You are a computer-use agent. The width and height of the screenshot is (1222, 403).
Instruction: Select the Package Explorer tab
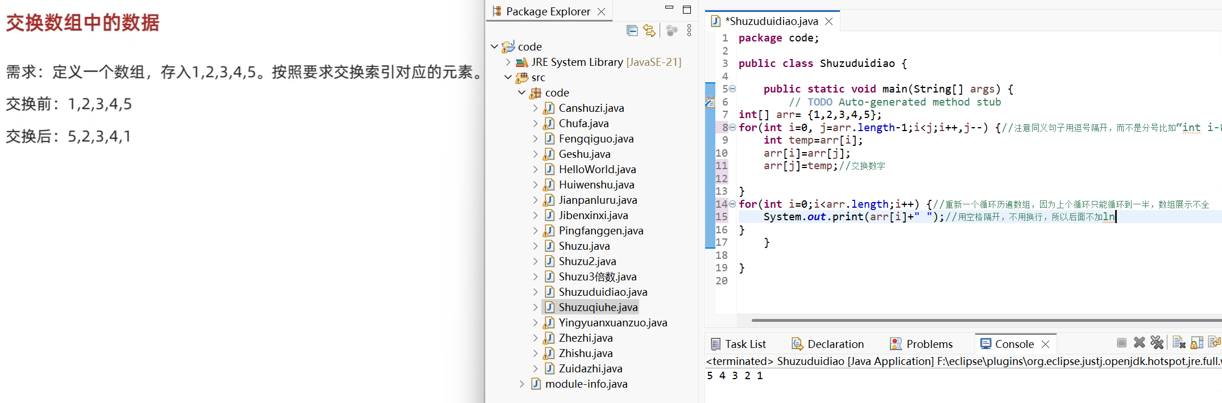548,11
